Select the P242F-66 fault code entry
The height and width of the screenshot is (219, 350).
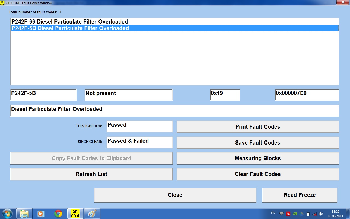click(70, 22)
